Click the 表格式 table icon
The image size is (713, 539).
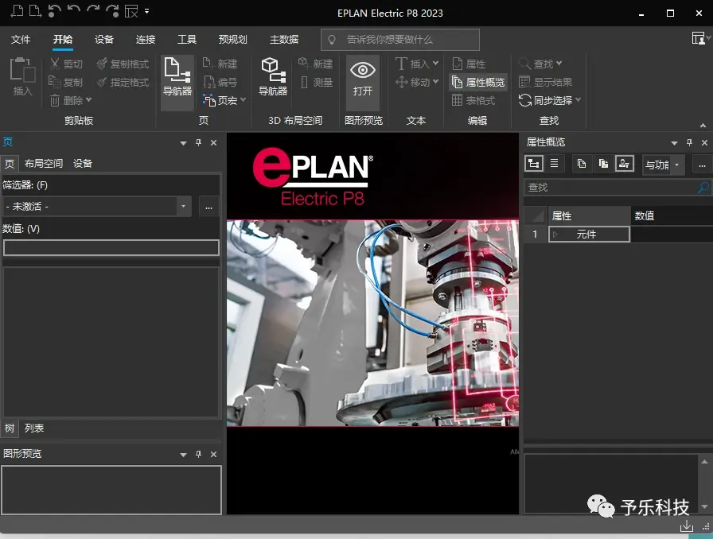(x=457, y=100)
